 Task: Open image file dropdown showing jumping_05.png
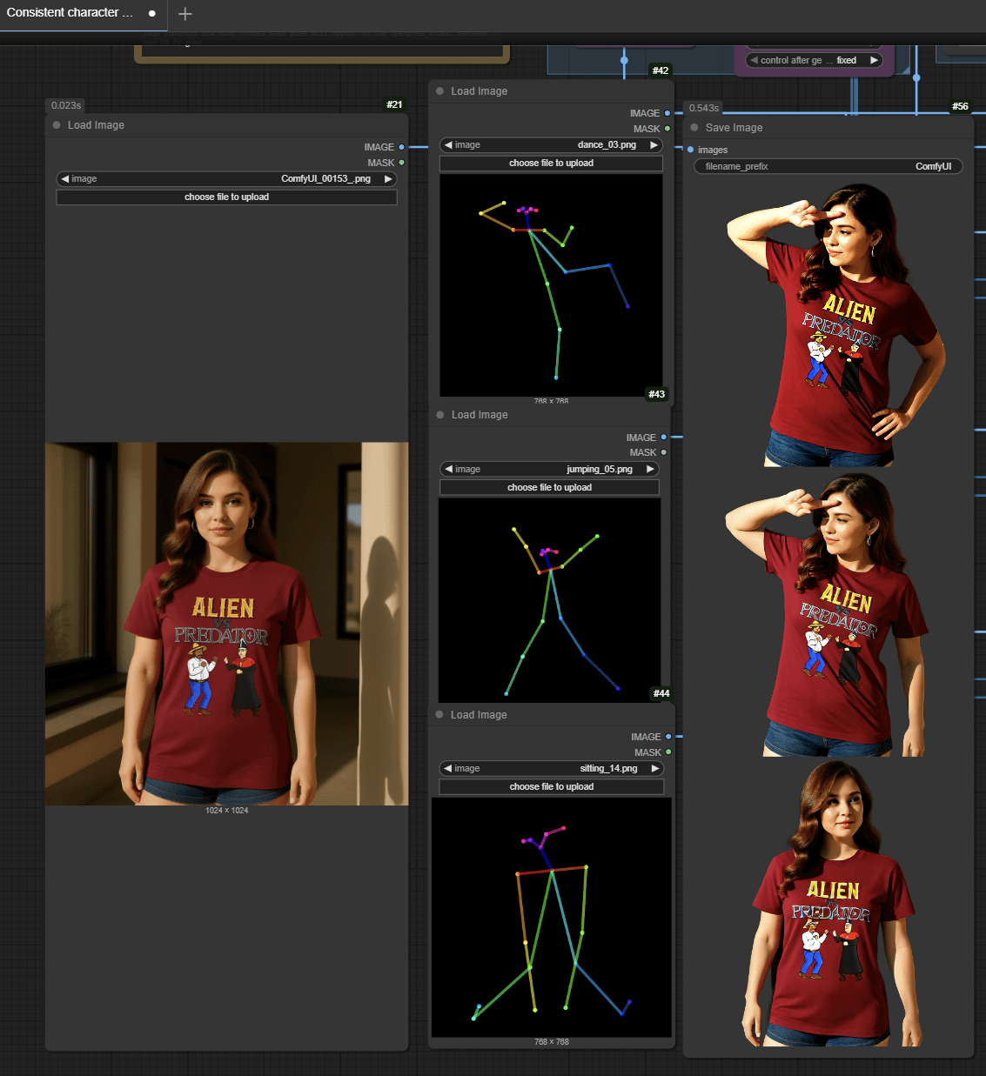click(x=549, y=470)
